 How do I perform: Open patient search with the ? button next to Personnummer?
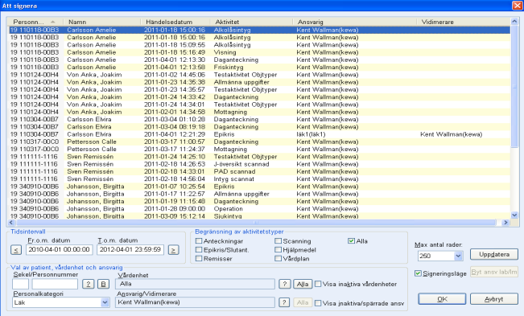click(x=88, y=284)
